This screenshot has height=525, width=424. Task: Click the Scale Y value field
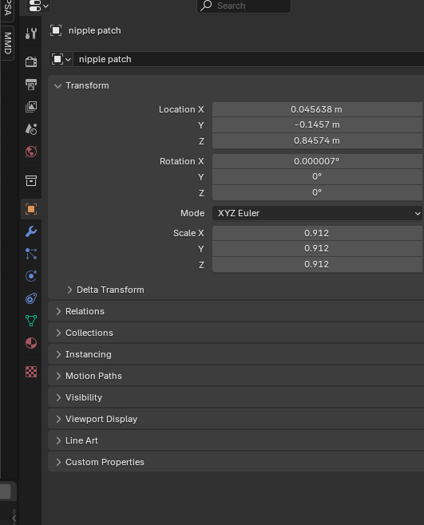pyautogui.click(x=317, y=248)
